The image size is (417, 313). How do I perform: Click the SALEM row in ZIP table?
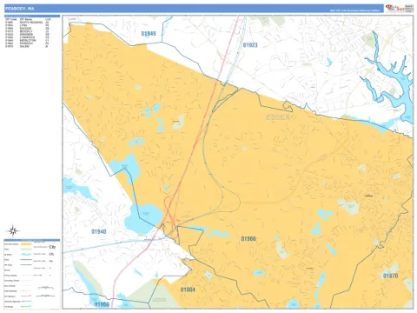click(x=28, y=46)
